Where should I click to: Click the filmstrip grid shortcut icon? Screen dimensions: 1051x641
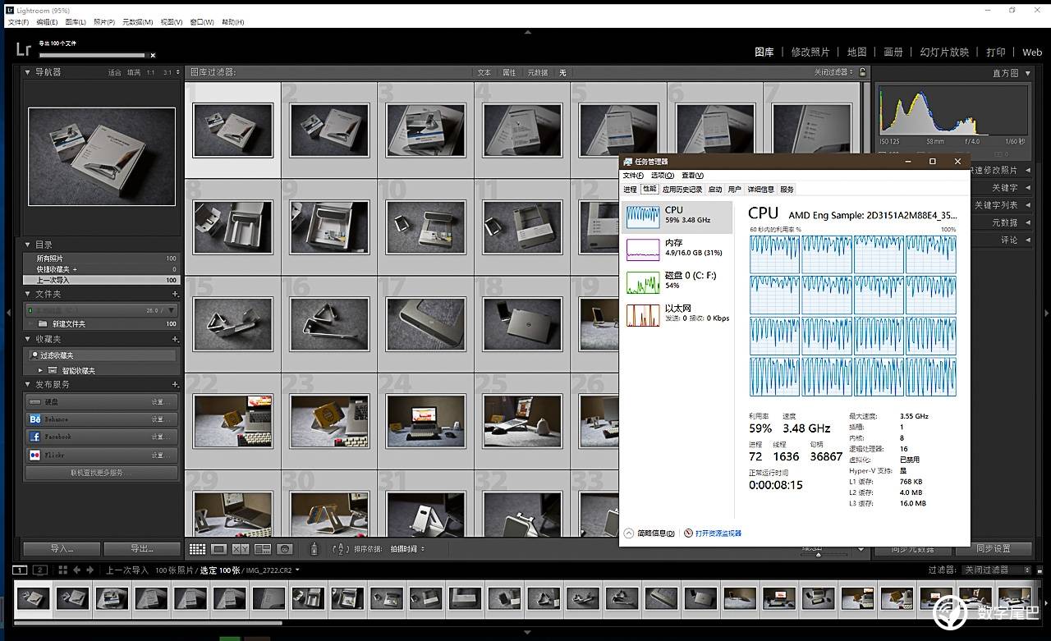62,570
